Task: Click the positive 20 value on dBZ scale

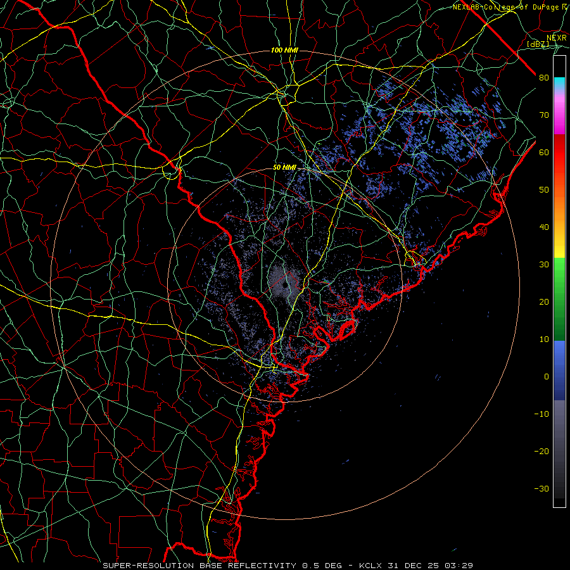Action: pyautogui.click(x=544, y=301)
